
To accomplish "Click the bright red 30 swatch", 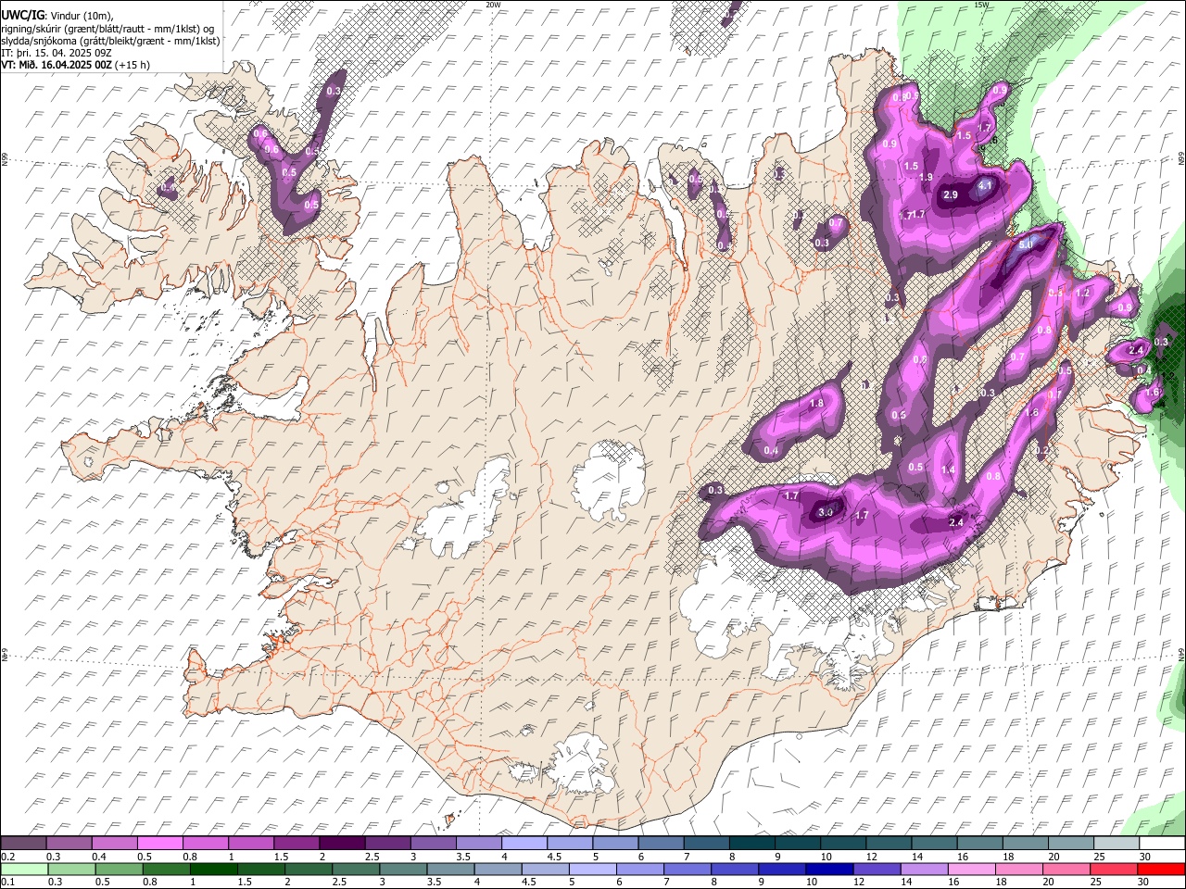I will 1161,870.
